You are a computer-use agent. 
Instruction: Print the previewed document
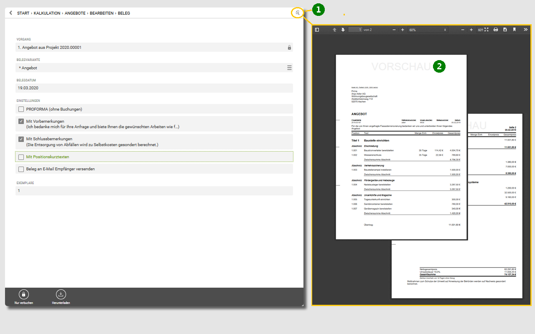tap(496, 30)
